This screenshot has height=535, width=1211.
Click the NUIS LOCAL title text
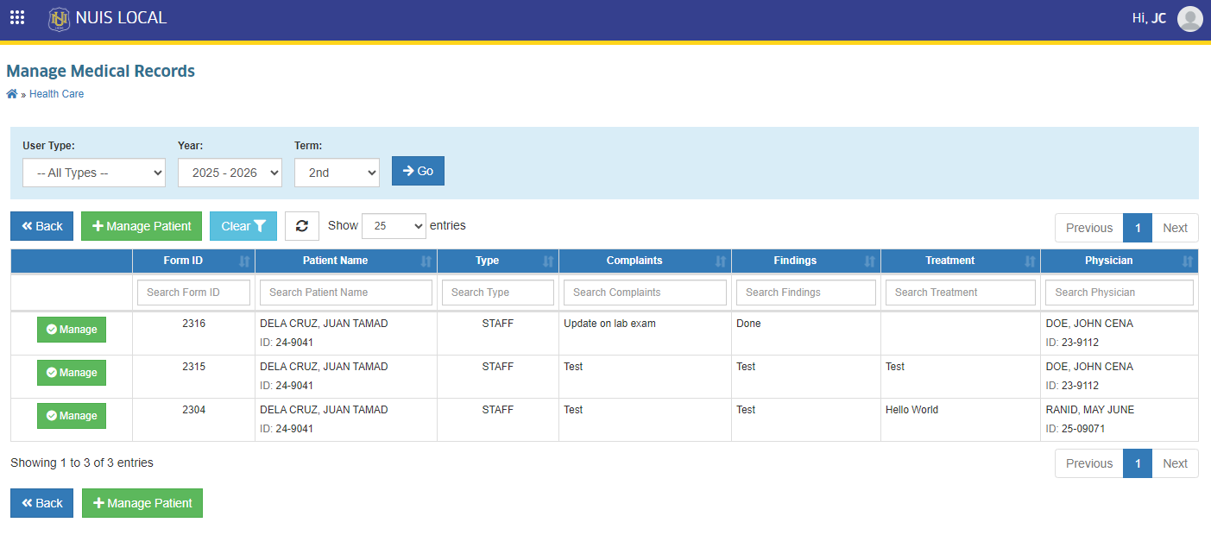tap(122, 18)
